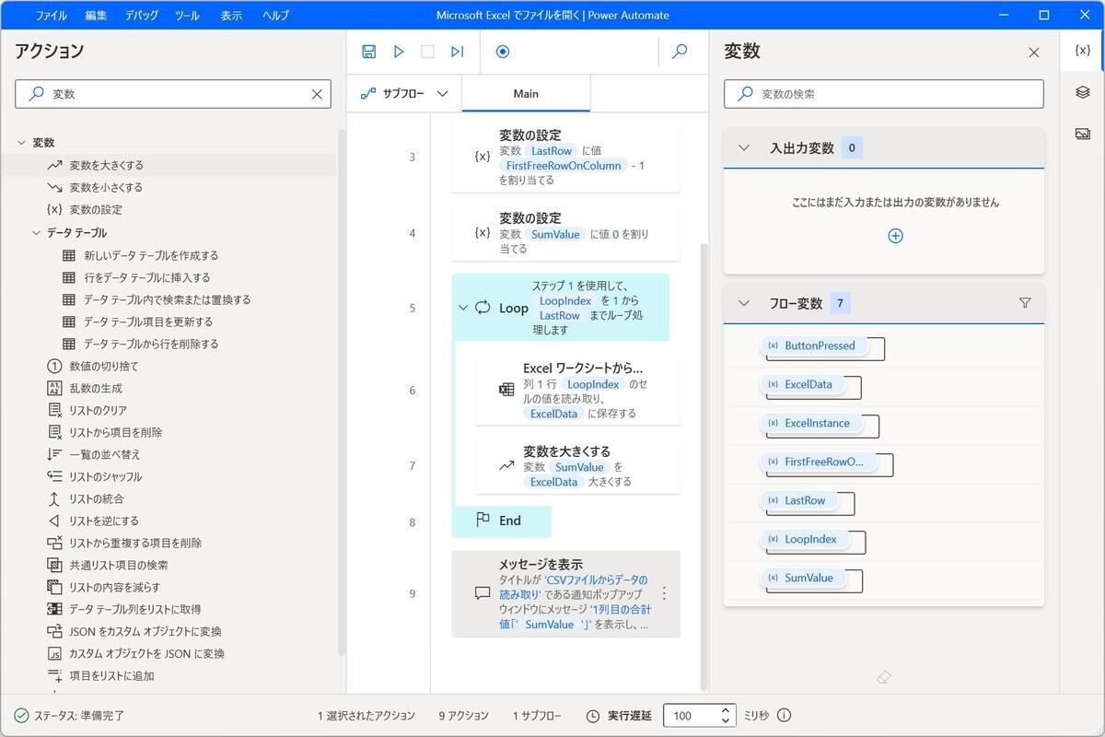This screenshot has width=1105, height=737.
Task: Select variables {x} sidebar icon
Action: (1083, 51)
